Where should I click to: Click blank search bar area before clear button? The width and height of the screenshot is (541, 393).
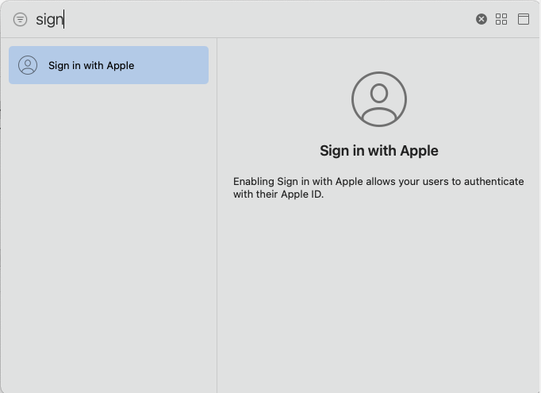[269, 19]
